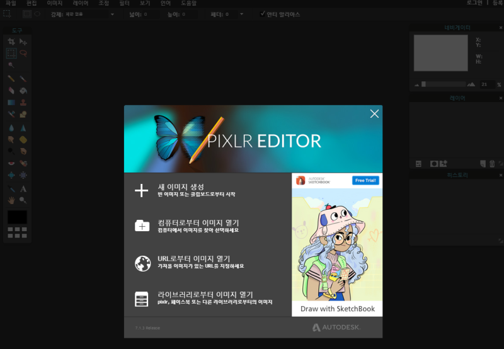The width and height of the screenshot is (504, 349).
Task: Open the 레이어 menu
Action: tap(81, 3)
